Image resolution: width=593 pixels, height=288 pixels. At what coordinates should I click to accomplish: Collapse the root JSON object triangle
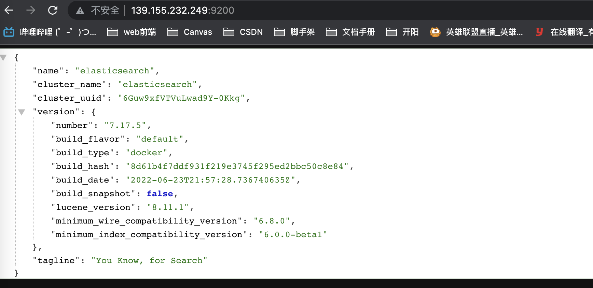[3, 58]
